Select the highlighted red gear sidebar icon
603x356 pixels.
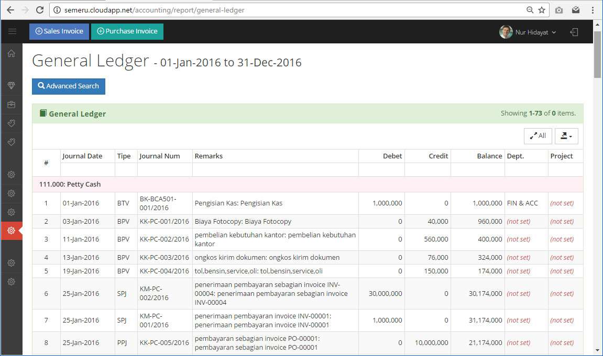click(12, 231)
